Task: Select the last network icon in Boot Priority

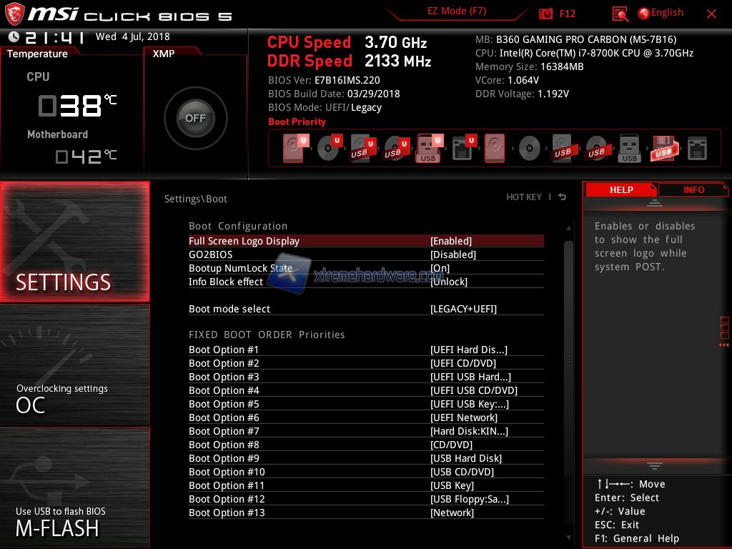Action: (x=697, y=149)
